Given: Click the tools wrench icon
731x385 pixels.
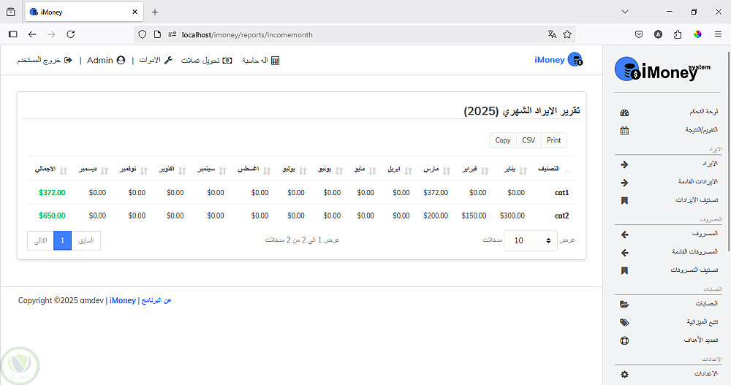Looking at the screenshot, I should (x=168, y=60).
